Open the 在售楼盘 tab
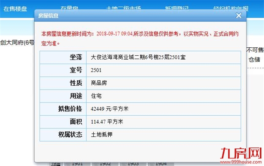 click(x=15, y=9)
